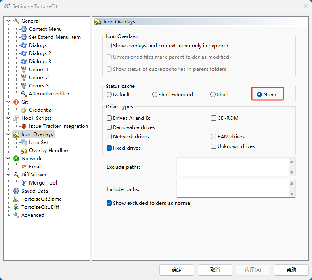
Task: Click the Colors 2 paint icon
Action: coord(24,78)
